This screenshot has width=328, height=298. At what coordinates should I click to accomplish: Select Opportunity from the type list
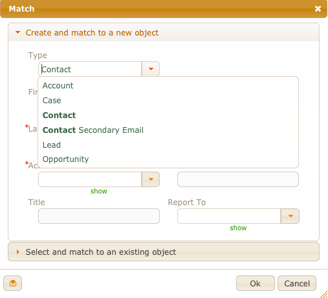(65, 159)
